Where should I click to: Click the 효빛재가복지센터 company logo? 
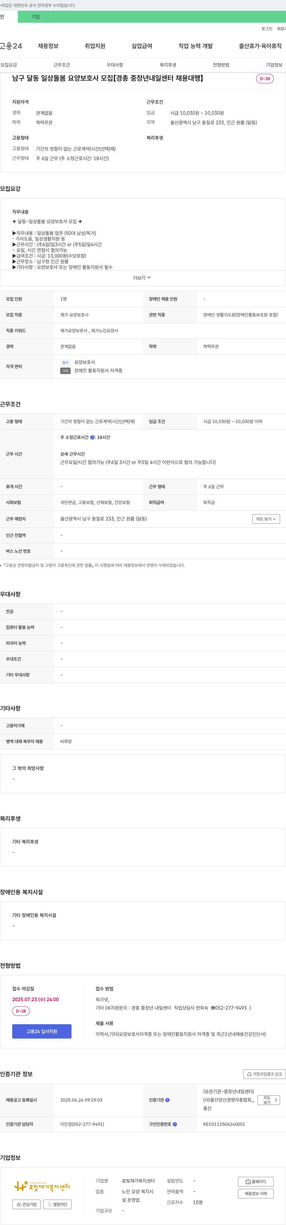(x=42, y=1186)
